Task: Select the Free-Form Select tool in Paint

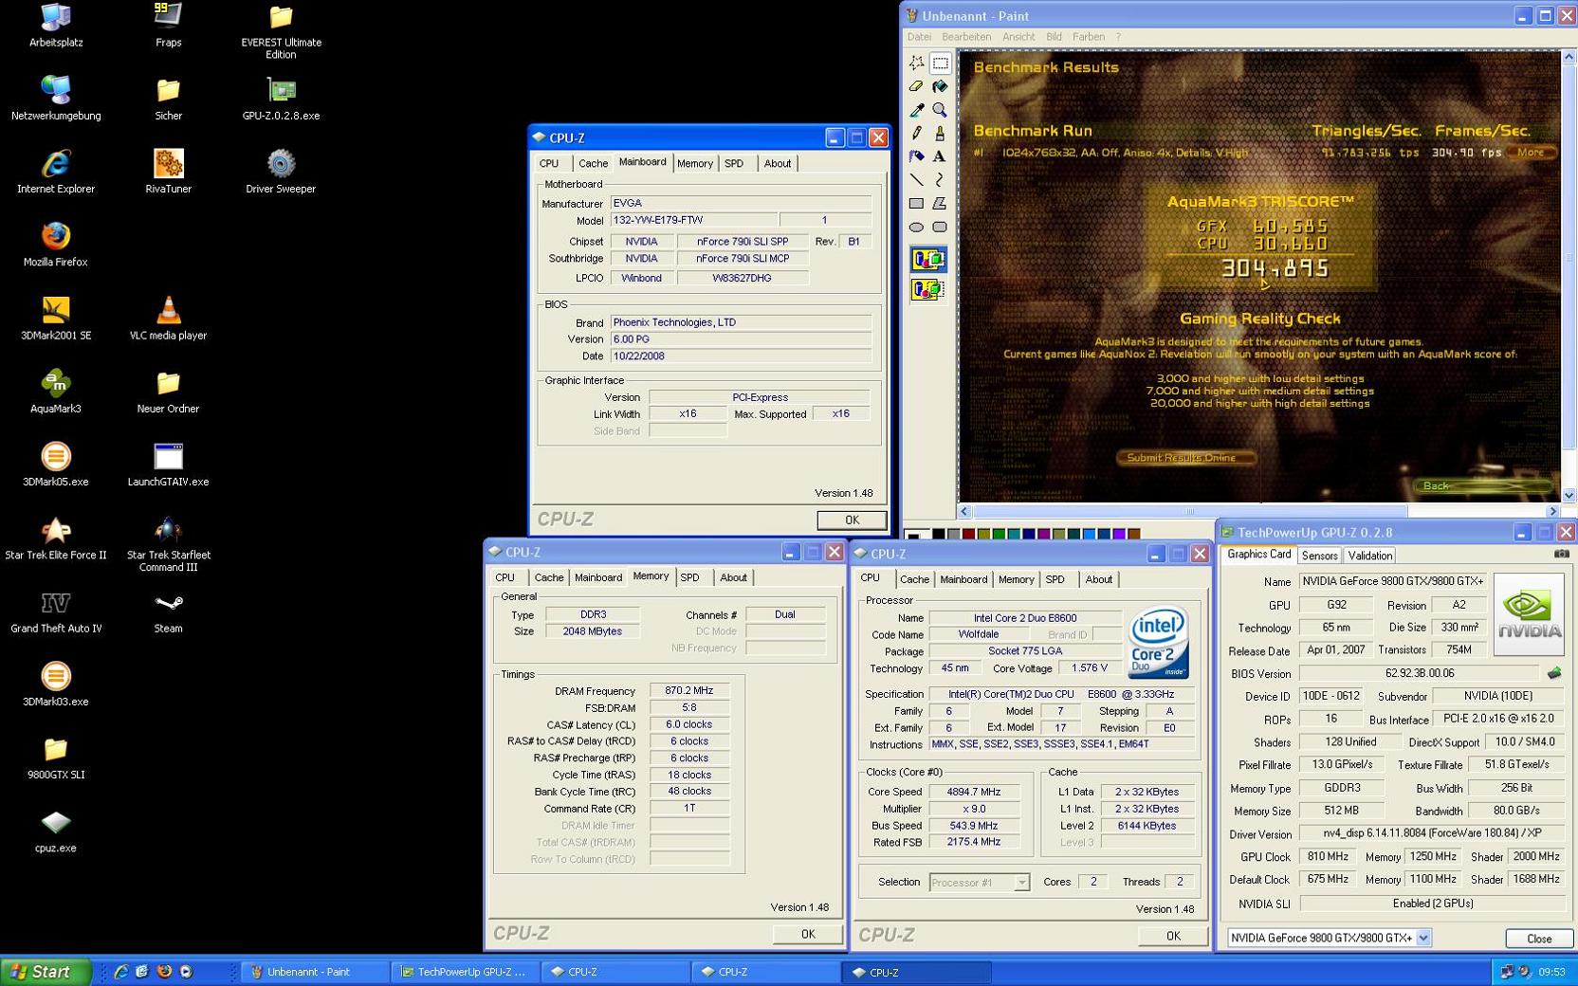Action: pos(916,64)
